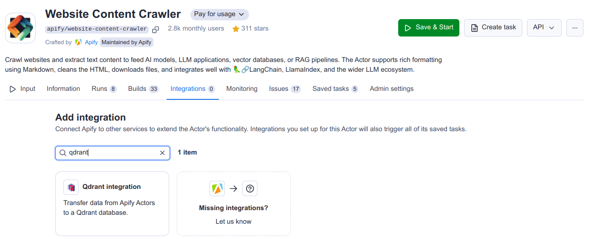Select the Qdrant integration card

click(112, 204)
